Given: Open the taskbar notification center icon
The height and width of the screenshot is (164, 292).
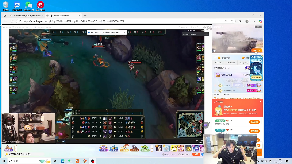Looking at the screenshot, I should (x=287, y=161).
